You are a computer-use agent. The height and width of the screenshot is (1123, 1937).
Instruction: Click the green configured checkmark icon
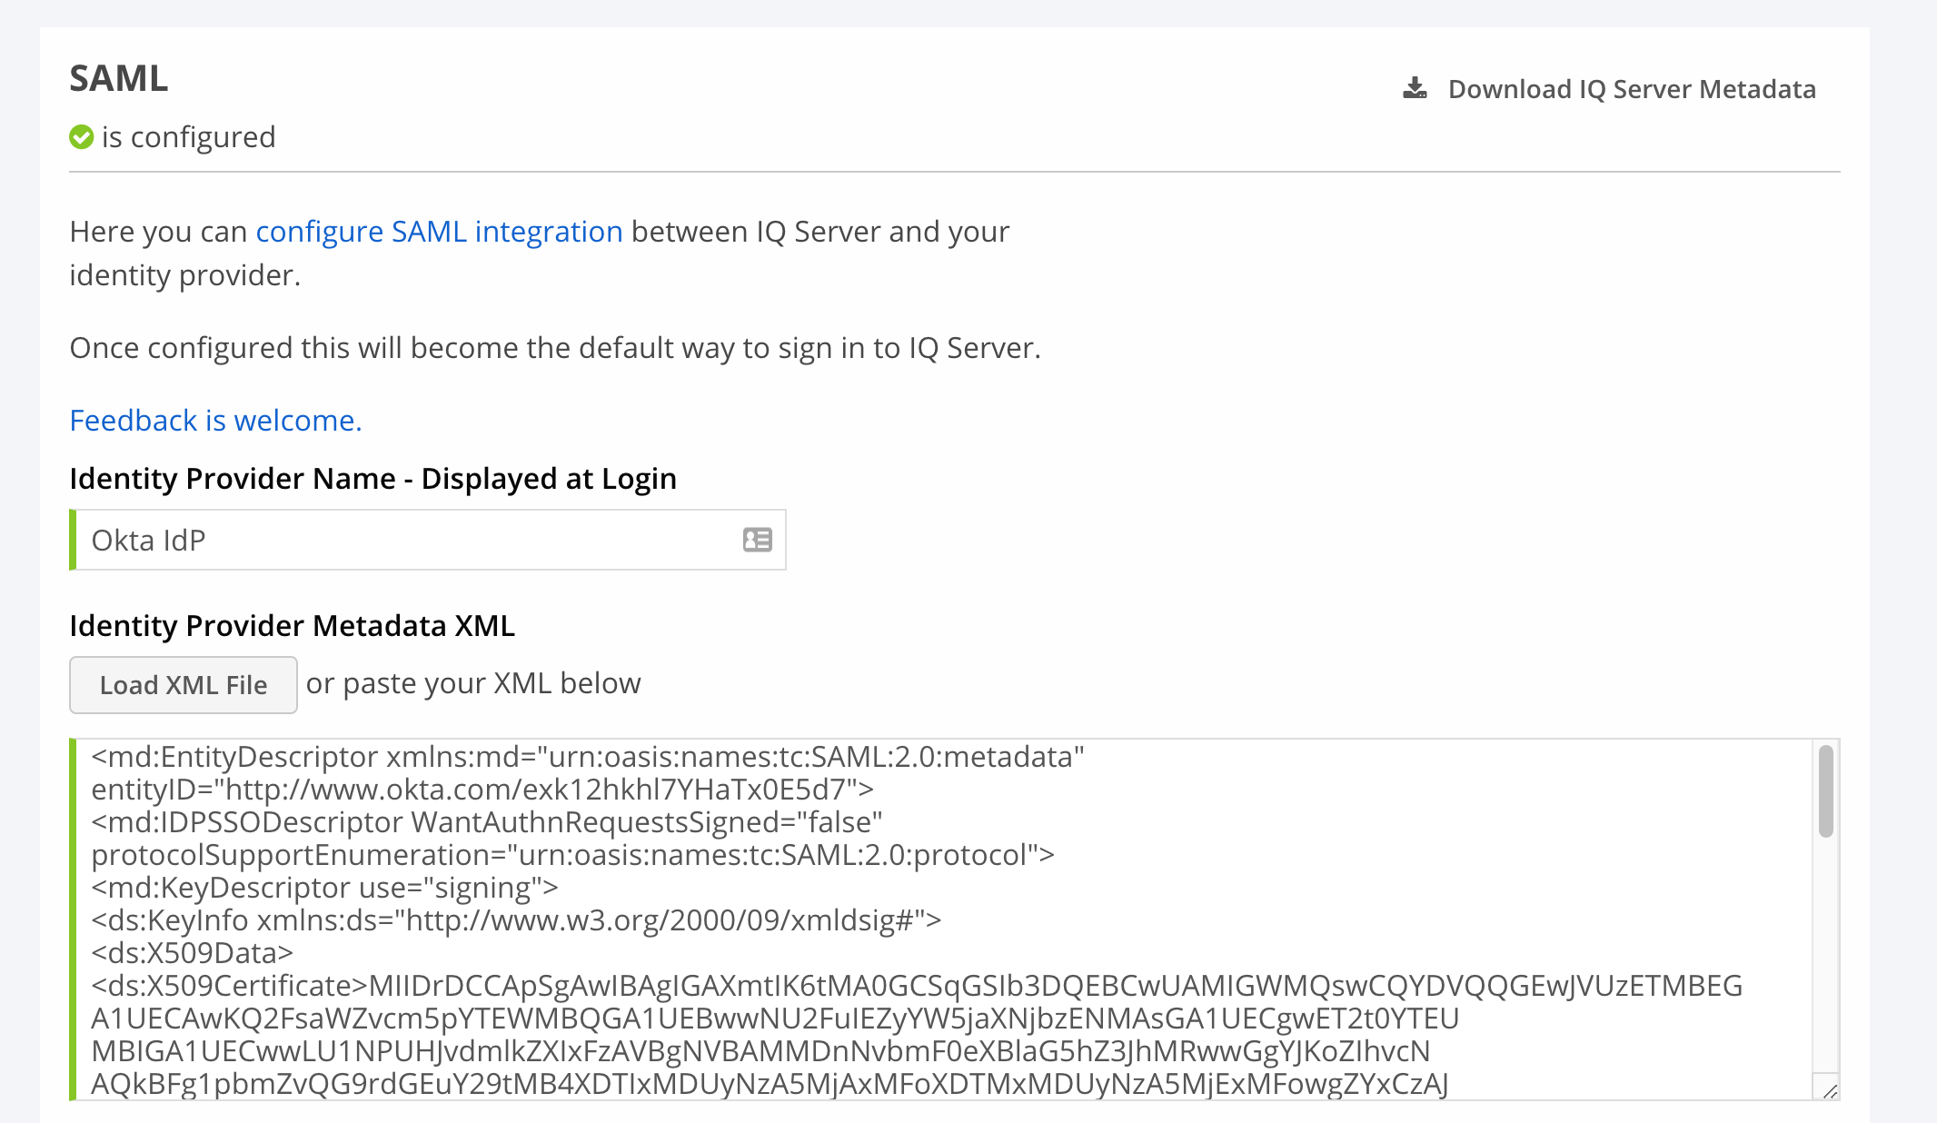[82, 137]
